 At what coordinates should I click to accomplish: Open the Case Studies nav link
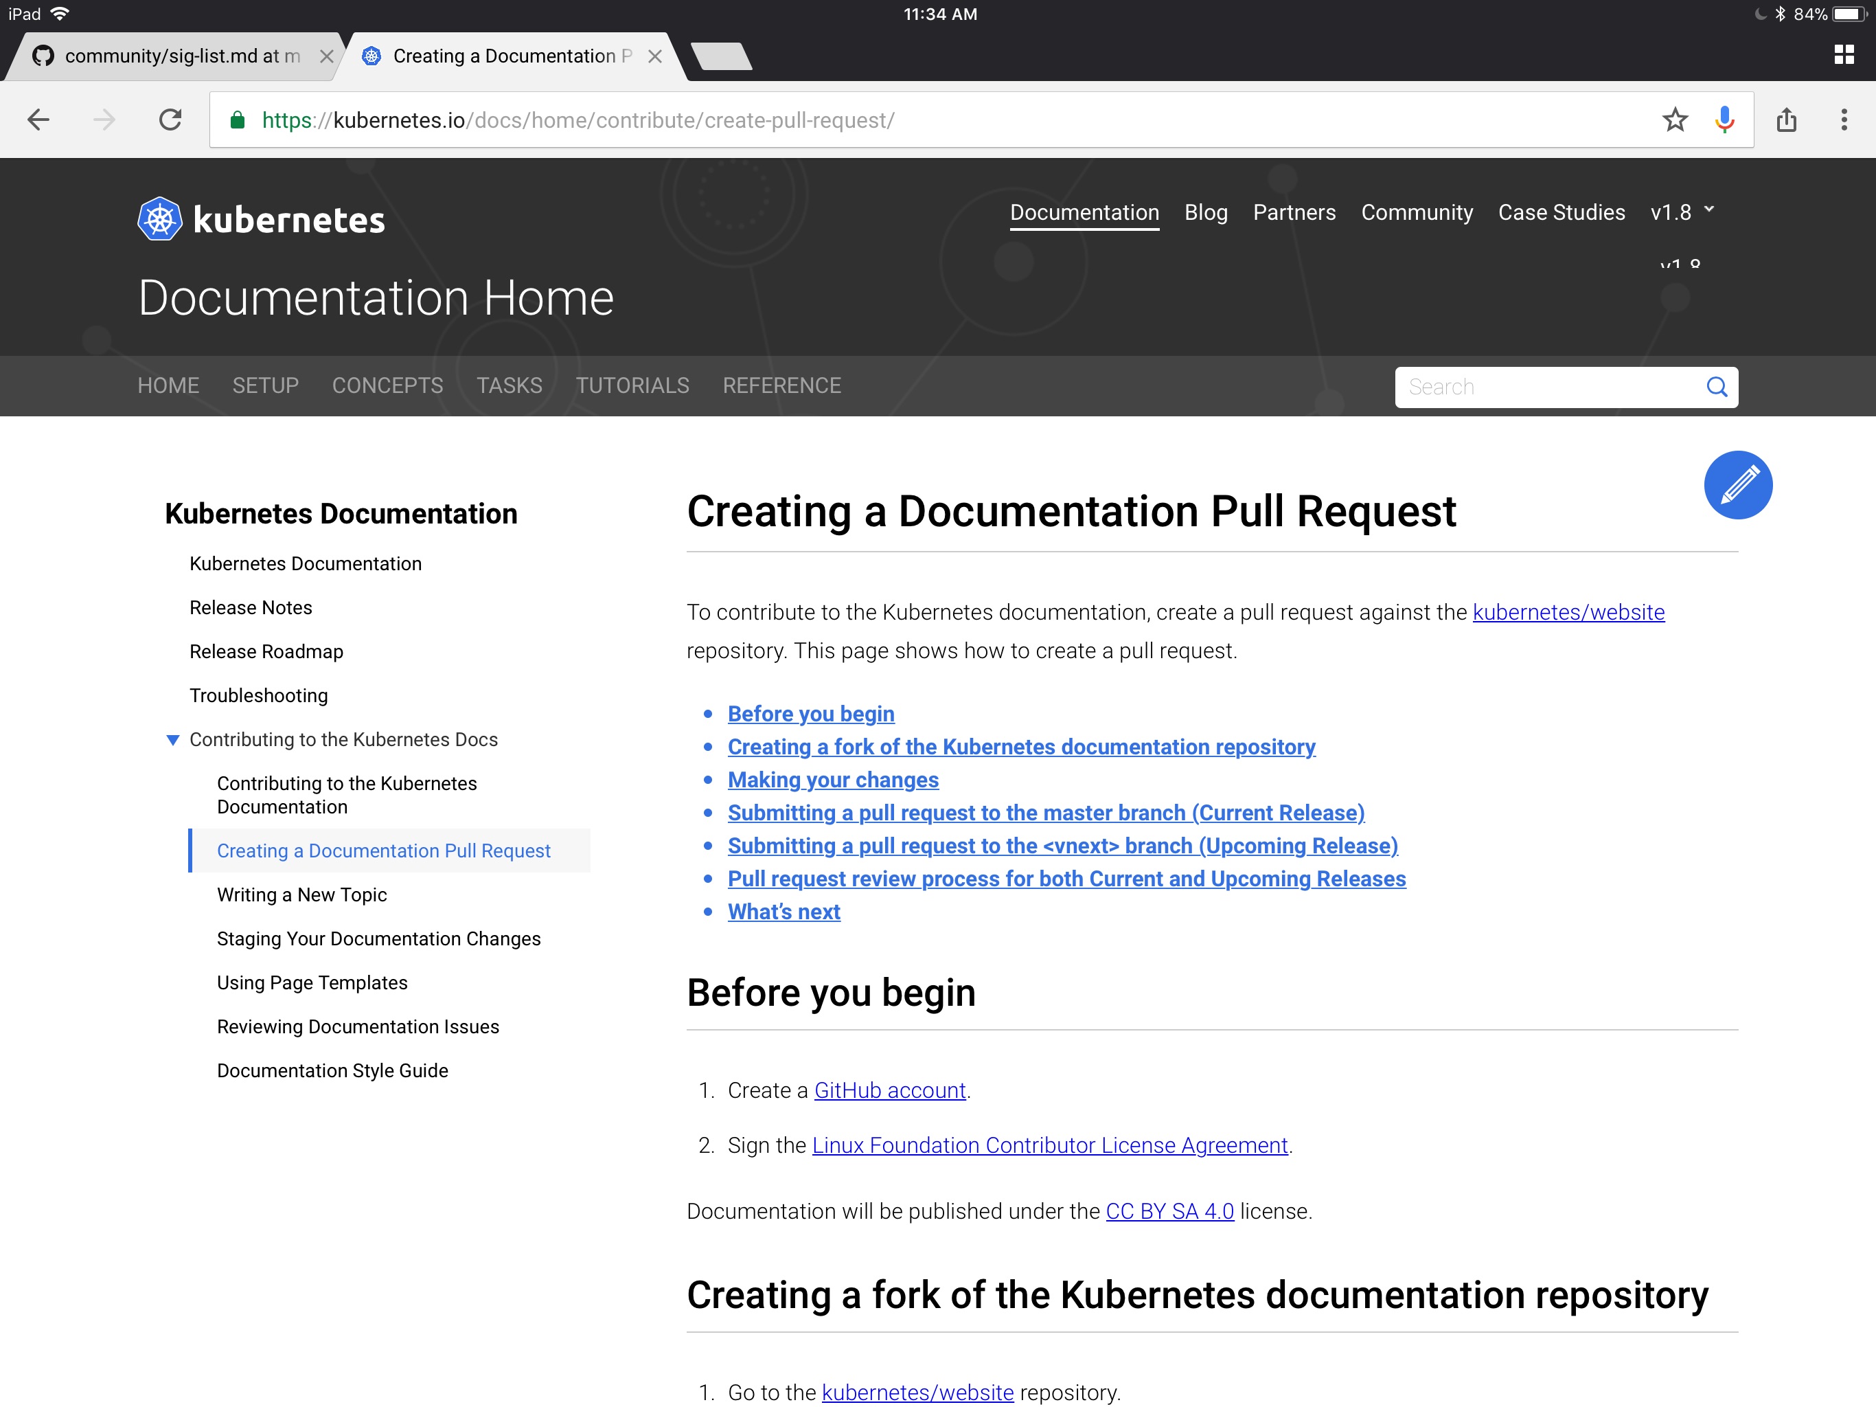pos(1562,212)
